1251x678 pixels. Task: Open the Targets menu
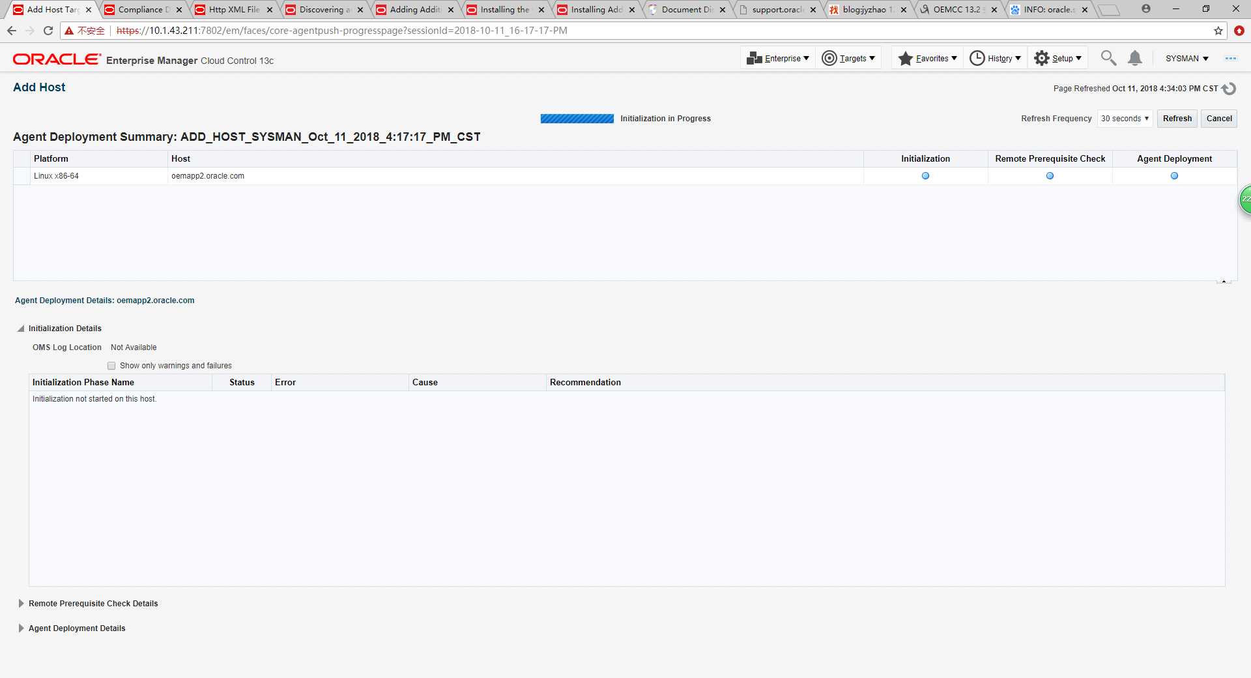[x=848, y=59]
